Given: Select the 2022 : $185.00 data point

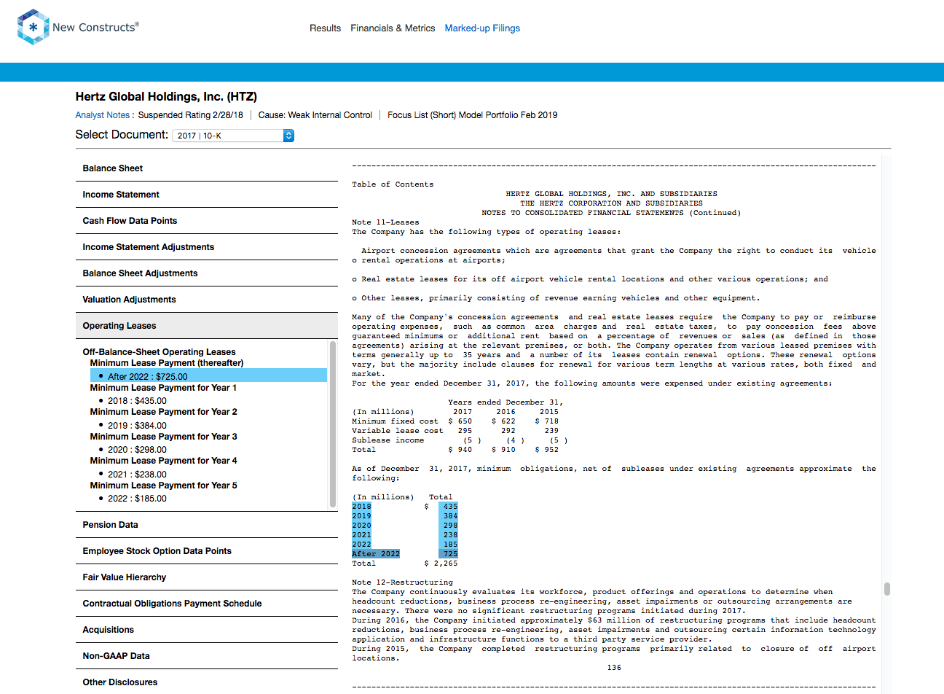Looking at the screenshot, I should 137,499.
